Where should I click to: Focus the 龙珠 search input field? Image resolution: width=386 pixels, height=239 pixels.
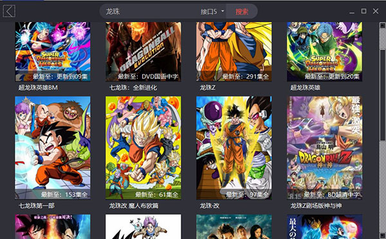click(x=150, y=12)
